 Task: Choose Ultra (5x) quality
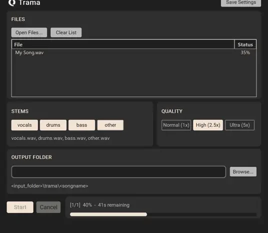tap(239, 125)
